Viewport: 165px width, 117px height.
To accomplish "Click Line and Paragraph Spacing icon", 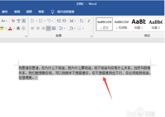I will [x=61, y=28].
